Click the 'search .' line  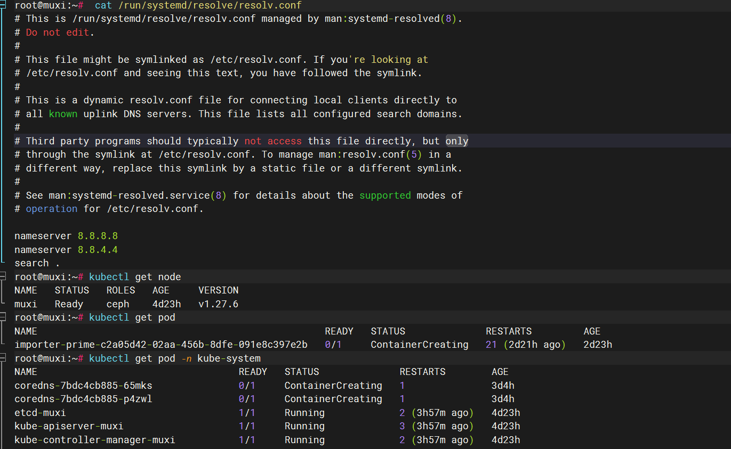click(37, 263)
